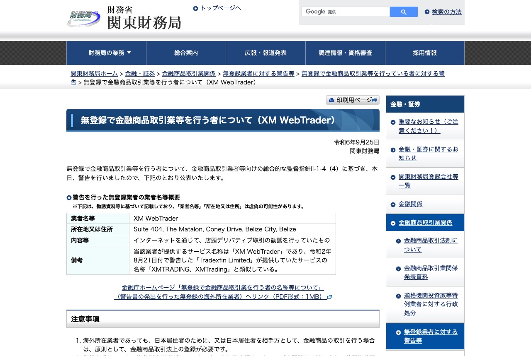Click 関東財務局ホーム breadcrumb link
The image size is (531, 356).
pos(94,73)
